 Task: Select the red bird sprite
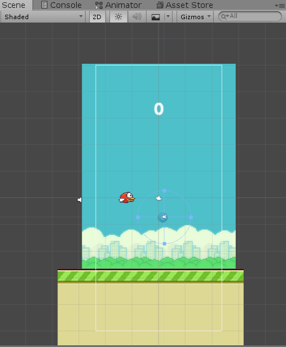click(127, 197)
